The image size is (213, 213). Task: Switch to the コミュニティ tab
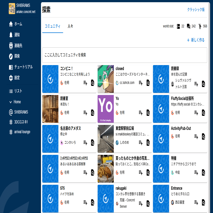pos(53,26)
